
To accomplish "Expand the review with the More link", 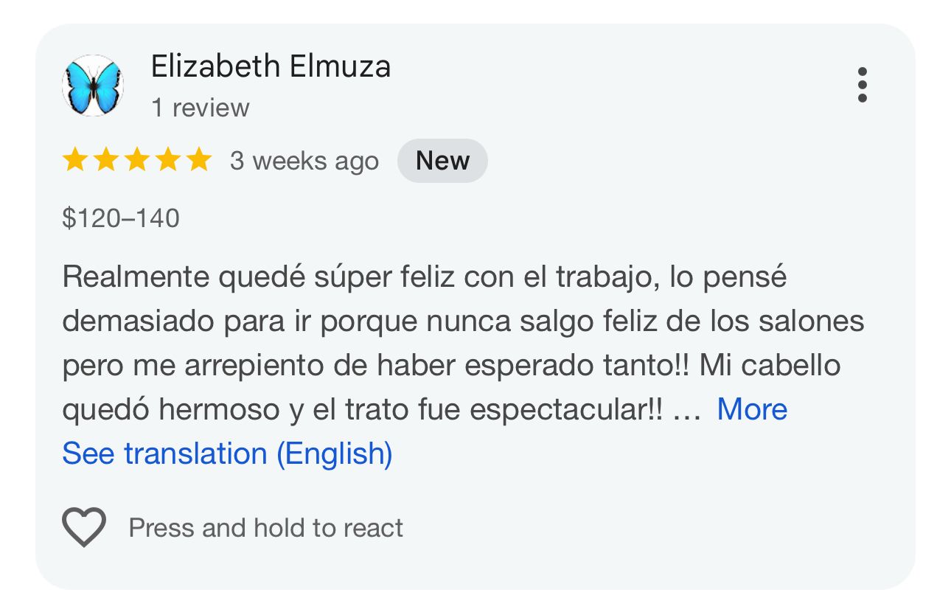I will 752,409.
